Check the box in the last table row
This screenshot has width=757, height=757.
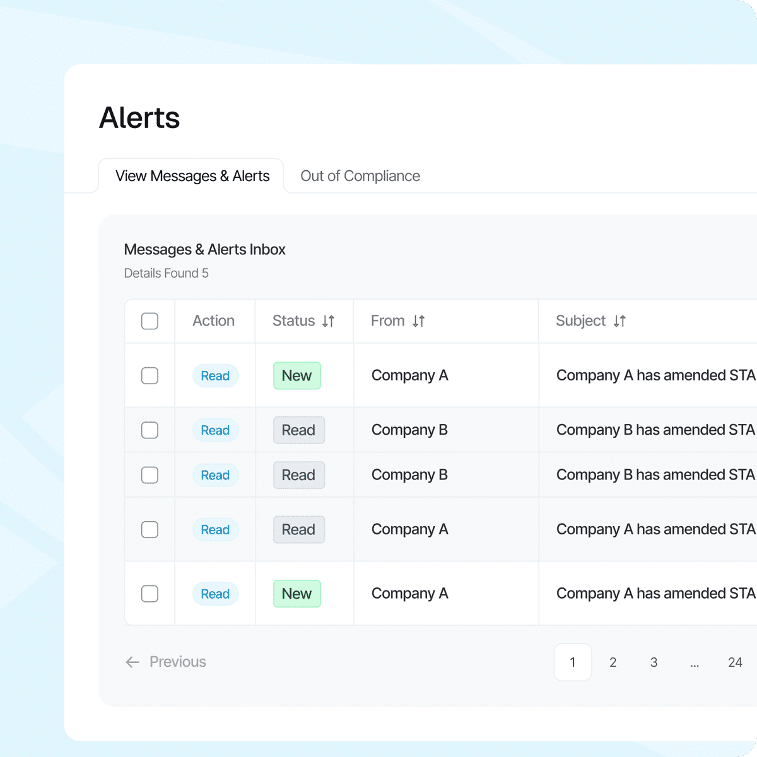click(x=150, y=594)
